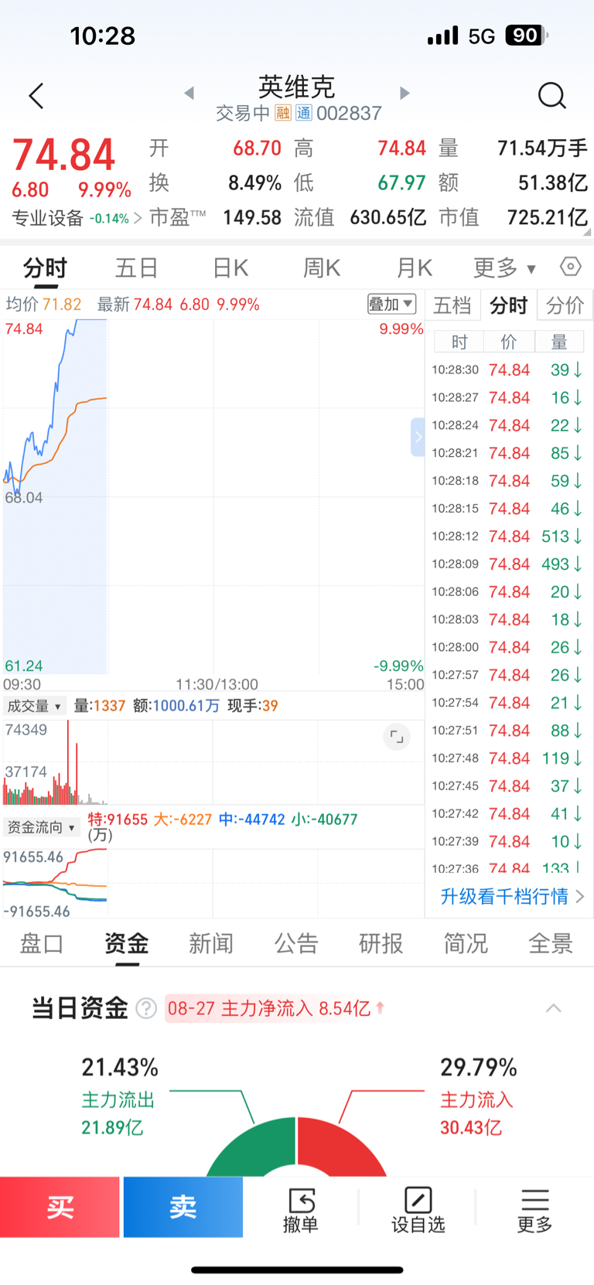Tap the 量 column header in trades
594x1285 pixels.
(x=559, y=342)
